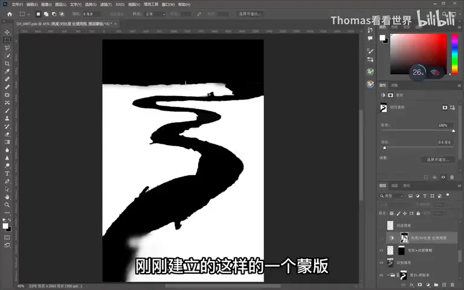Toggle lock position

point(405,213)
